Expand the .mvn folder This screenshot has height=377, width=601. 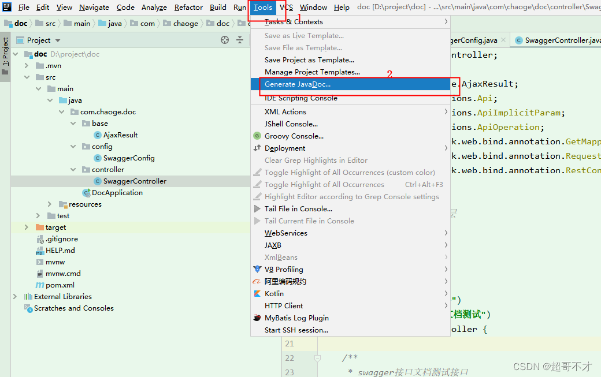27,66
